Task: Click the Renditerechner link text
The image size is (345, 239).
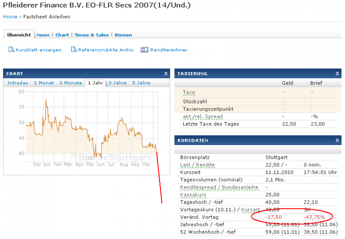Action: 169,50
